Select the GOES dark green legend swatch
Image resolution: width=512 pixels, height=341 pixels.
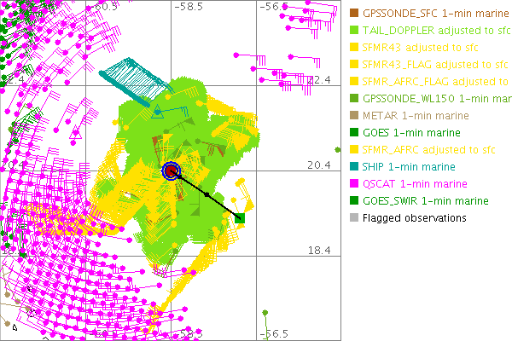click(355, 133)
